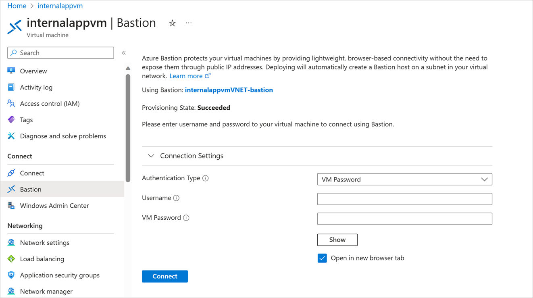
Task: Open the internalappvmVNET-bastion link
Action: (x=229, y=90)
